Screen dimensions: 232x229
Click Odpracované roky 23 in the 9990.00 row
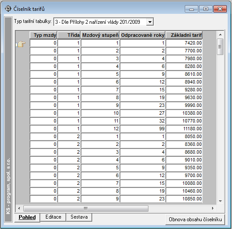pos(142,105)
